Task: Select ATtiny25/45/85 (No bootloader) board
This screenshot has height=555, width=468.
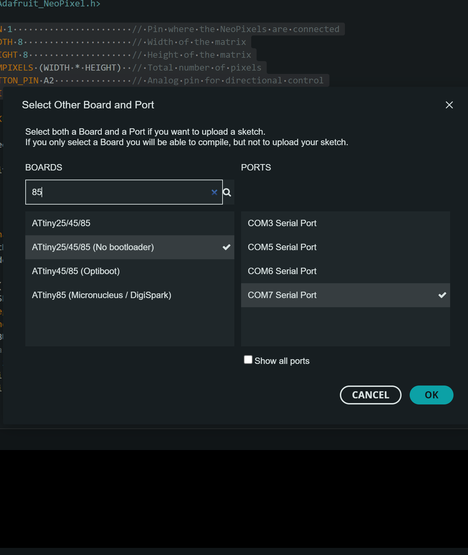Action: click(x=130, y=247)
